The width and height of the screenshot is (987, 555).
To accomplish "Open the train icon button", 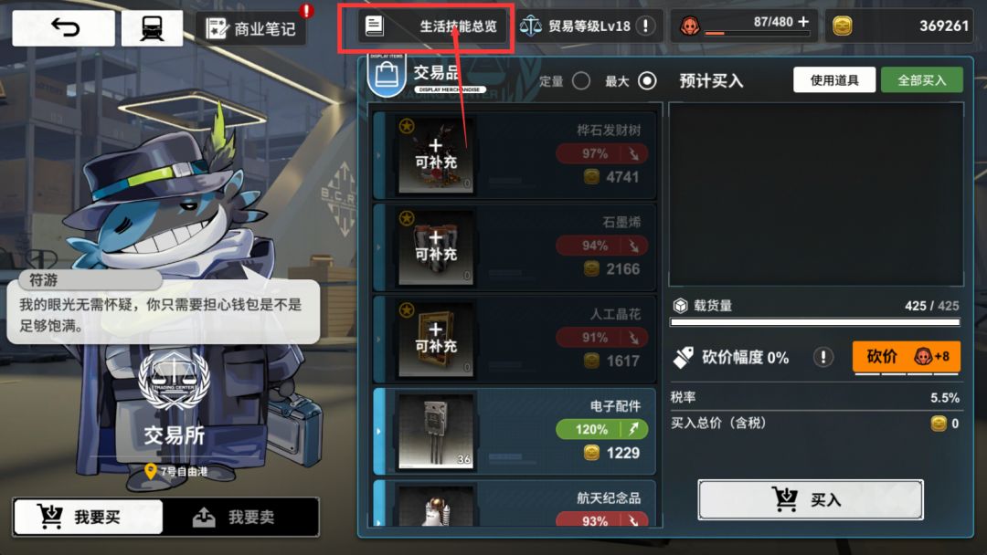I will [152, 27].
